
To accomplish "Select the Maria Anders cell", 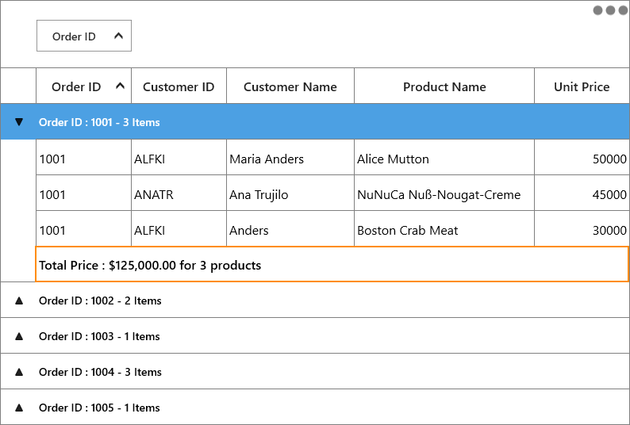I will [290, 157].
